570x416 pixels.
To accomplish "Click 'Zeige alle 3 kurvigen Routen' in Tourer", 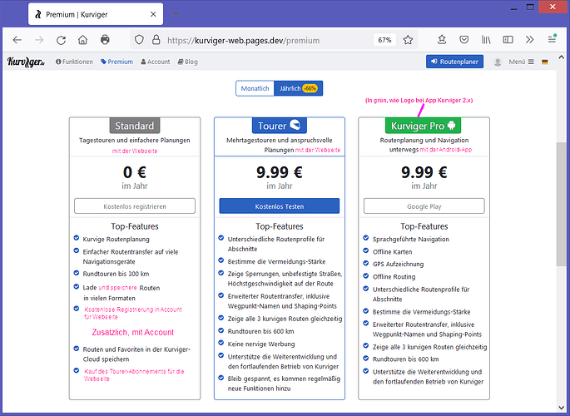I will pos(285,319).
